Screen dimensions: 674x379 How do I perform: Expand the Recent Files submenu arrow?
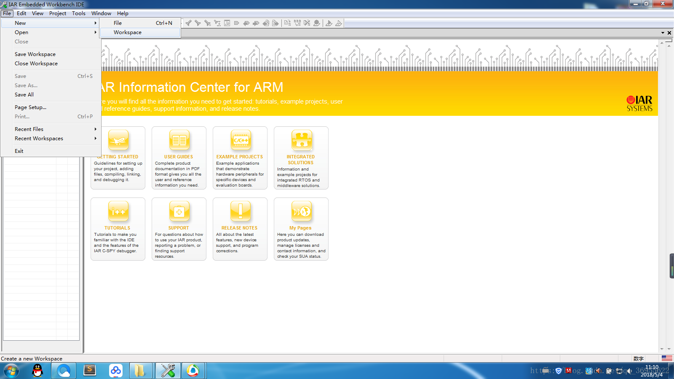pos(96,129)
